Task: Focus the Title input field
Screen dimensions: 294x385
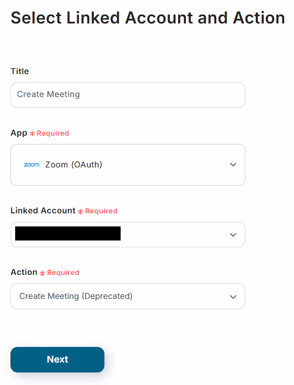Action: (128, 95)
